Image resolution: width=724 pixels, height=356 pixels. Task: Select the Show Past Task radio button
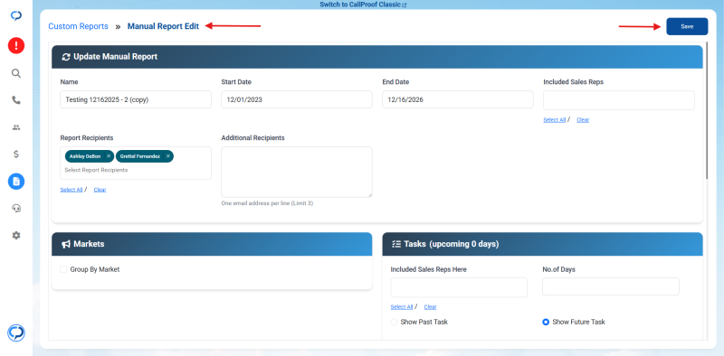394,322
